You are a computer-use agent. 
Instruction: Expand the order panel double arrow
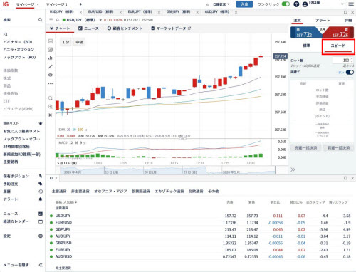point(293,169)
